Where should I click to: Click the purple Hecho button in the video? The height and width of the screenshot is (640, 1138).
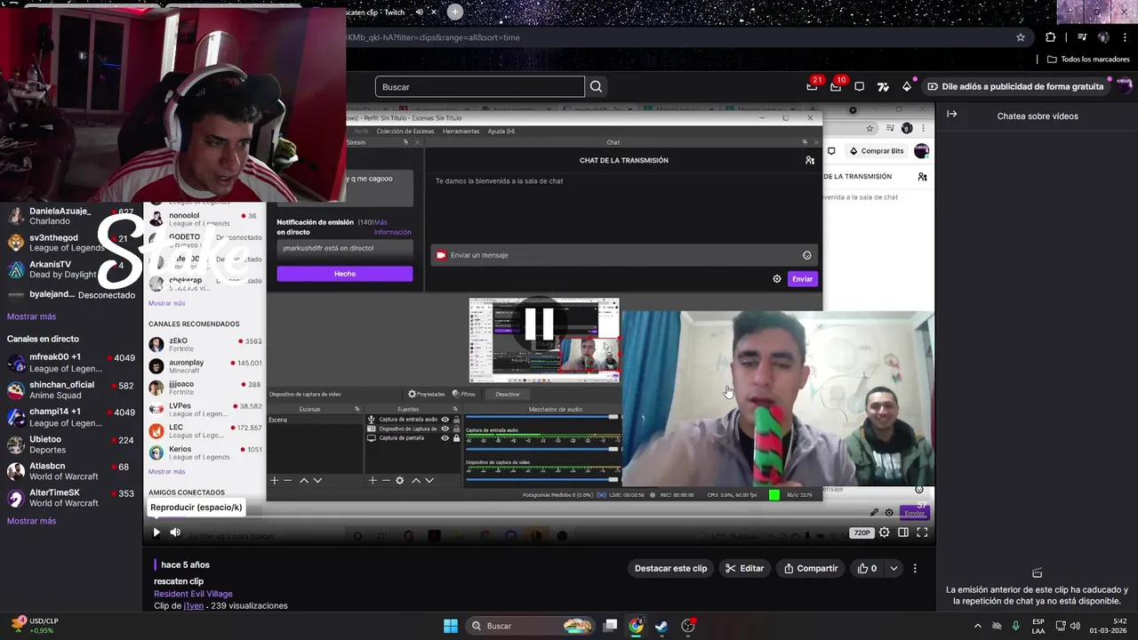(x=344, y=274)
